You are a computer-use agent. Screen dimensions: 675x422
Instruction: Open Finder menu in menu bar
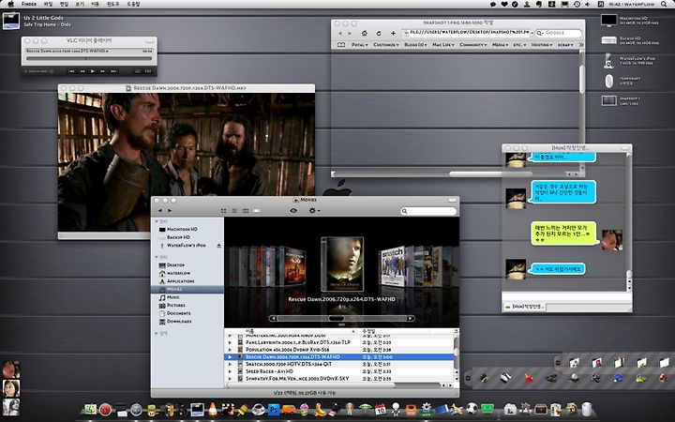29,4
